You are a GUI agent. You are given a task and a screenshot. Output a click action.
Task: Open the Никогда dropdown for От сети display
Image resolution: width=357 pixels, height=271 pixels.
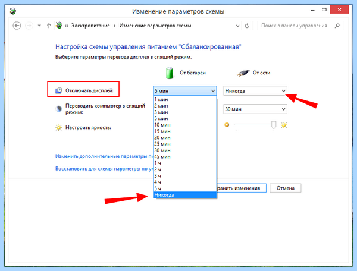pos(255,91)
